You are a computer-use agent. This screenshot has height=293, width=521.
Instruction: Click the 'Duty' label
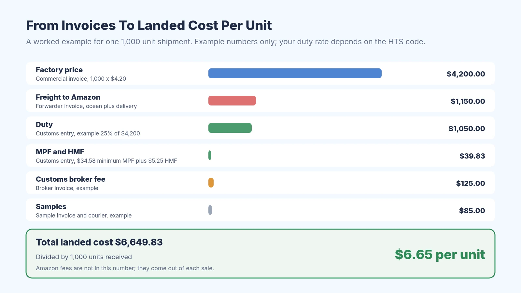(x=44, y=124)
